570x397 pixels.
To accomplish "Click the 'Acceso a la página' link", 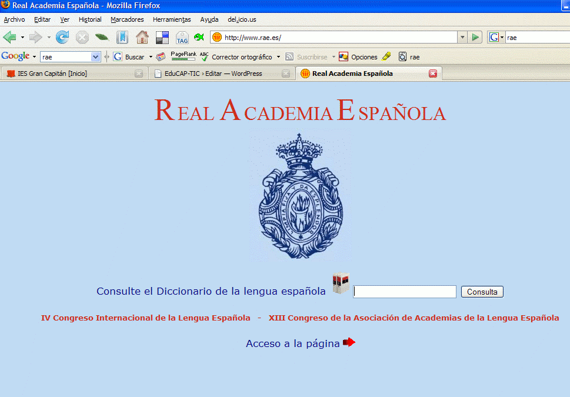I will point(292,343).
